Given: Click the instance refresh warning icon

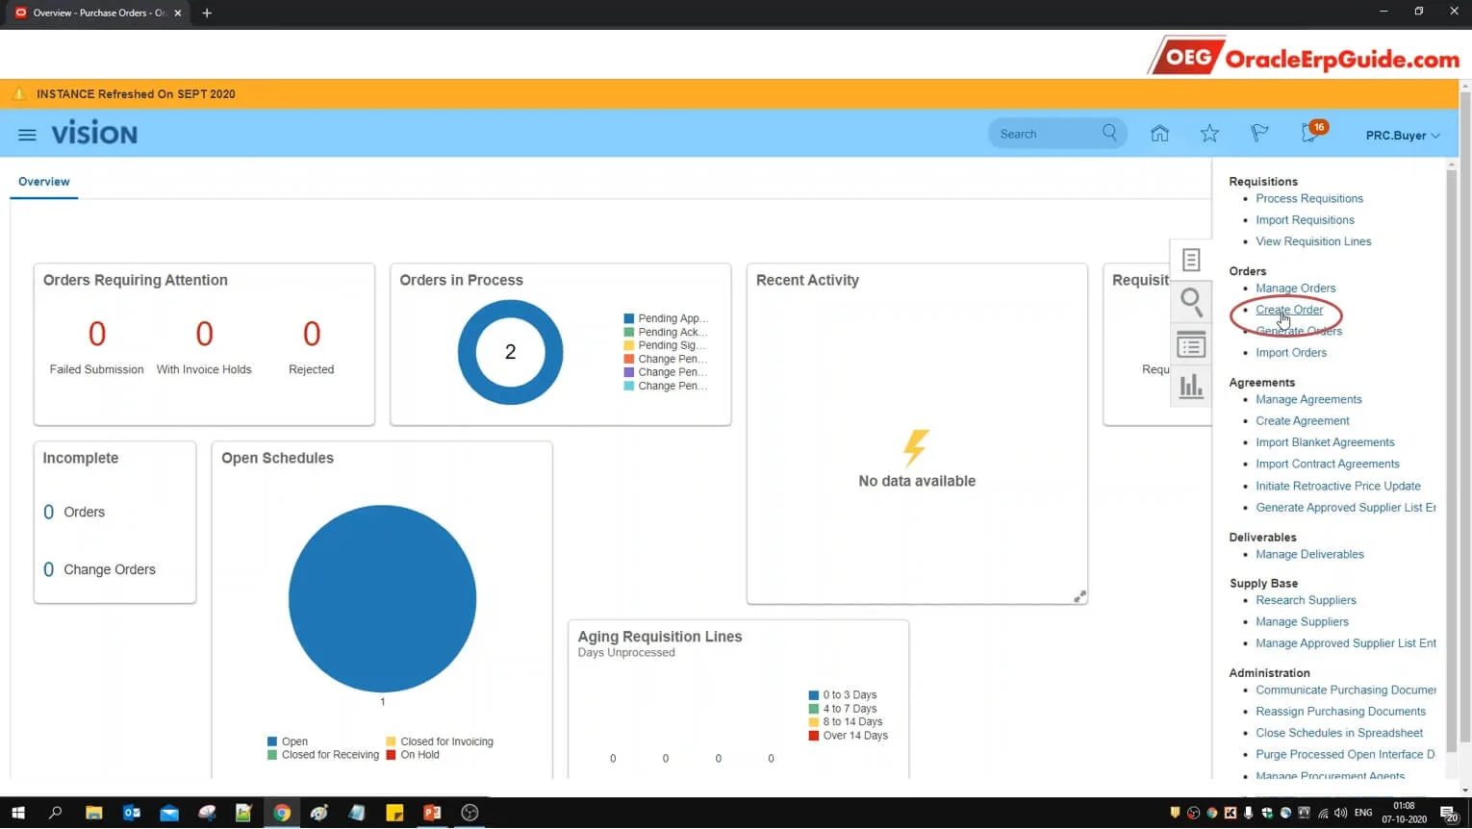Looking at the screenshot, I should click(x=18, y=94).
